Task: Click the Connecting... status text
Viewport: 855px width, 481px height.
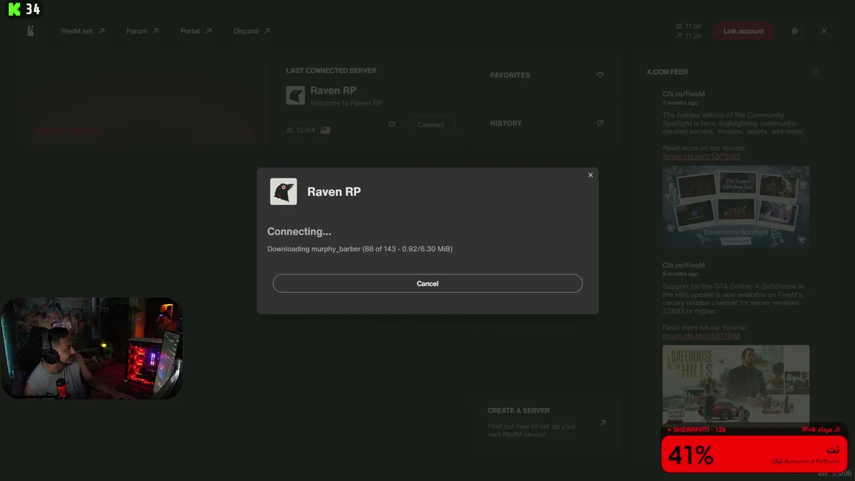Action: [299, 232]
